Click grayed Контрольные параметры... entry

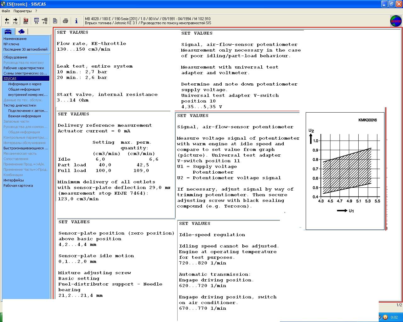point(25,137)
